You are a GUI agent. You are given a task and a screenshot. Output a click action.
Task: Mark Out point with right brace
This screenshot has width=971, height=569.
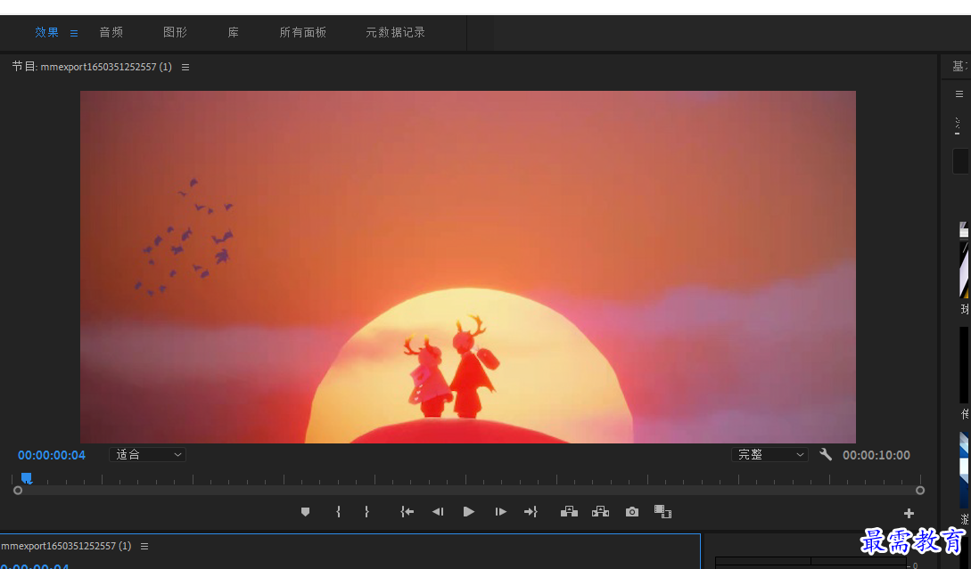click(366, 511)
